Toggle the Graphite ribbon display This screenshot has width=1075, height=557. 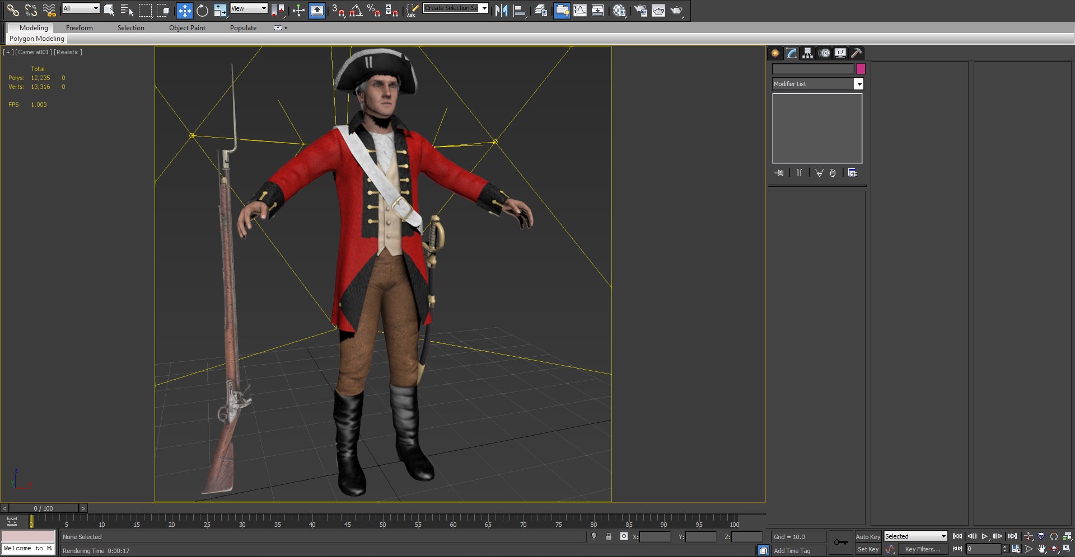click(x=562, y=10)
